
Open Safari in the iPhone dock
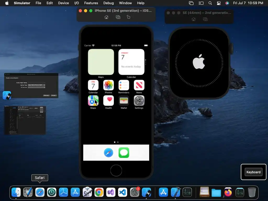click(x=109, y=153)
